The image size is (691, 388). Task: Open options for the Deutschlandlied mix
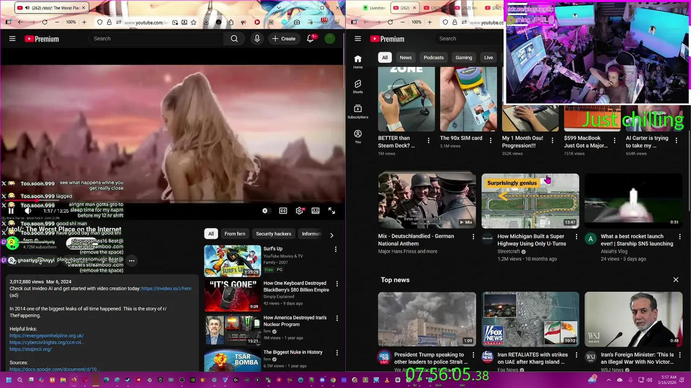(473, 237)
